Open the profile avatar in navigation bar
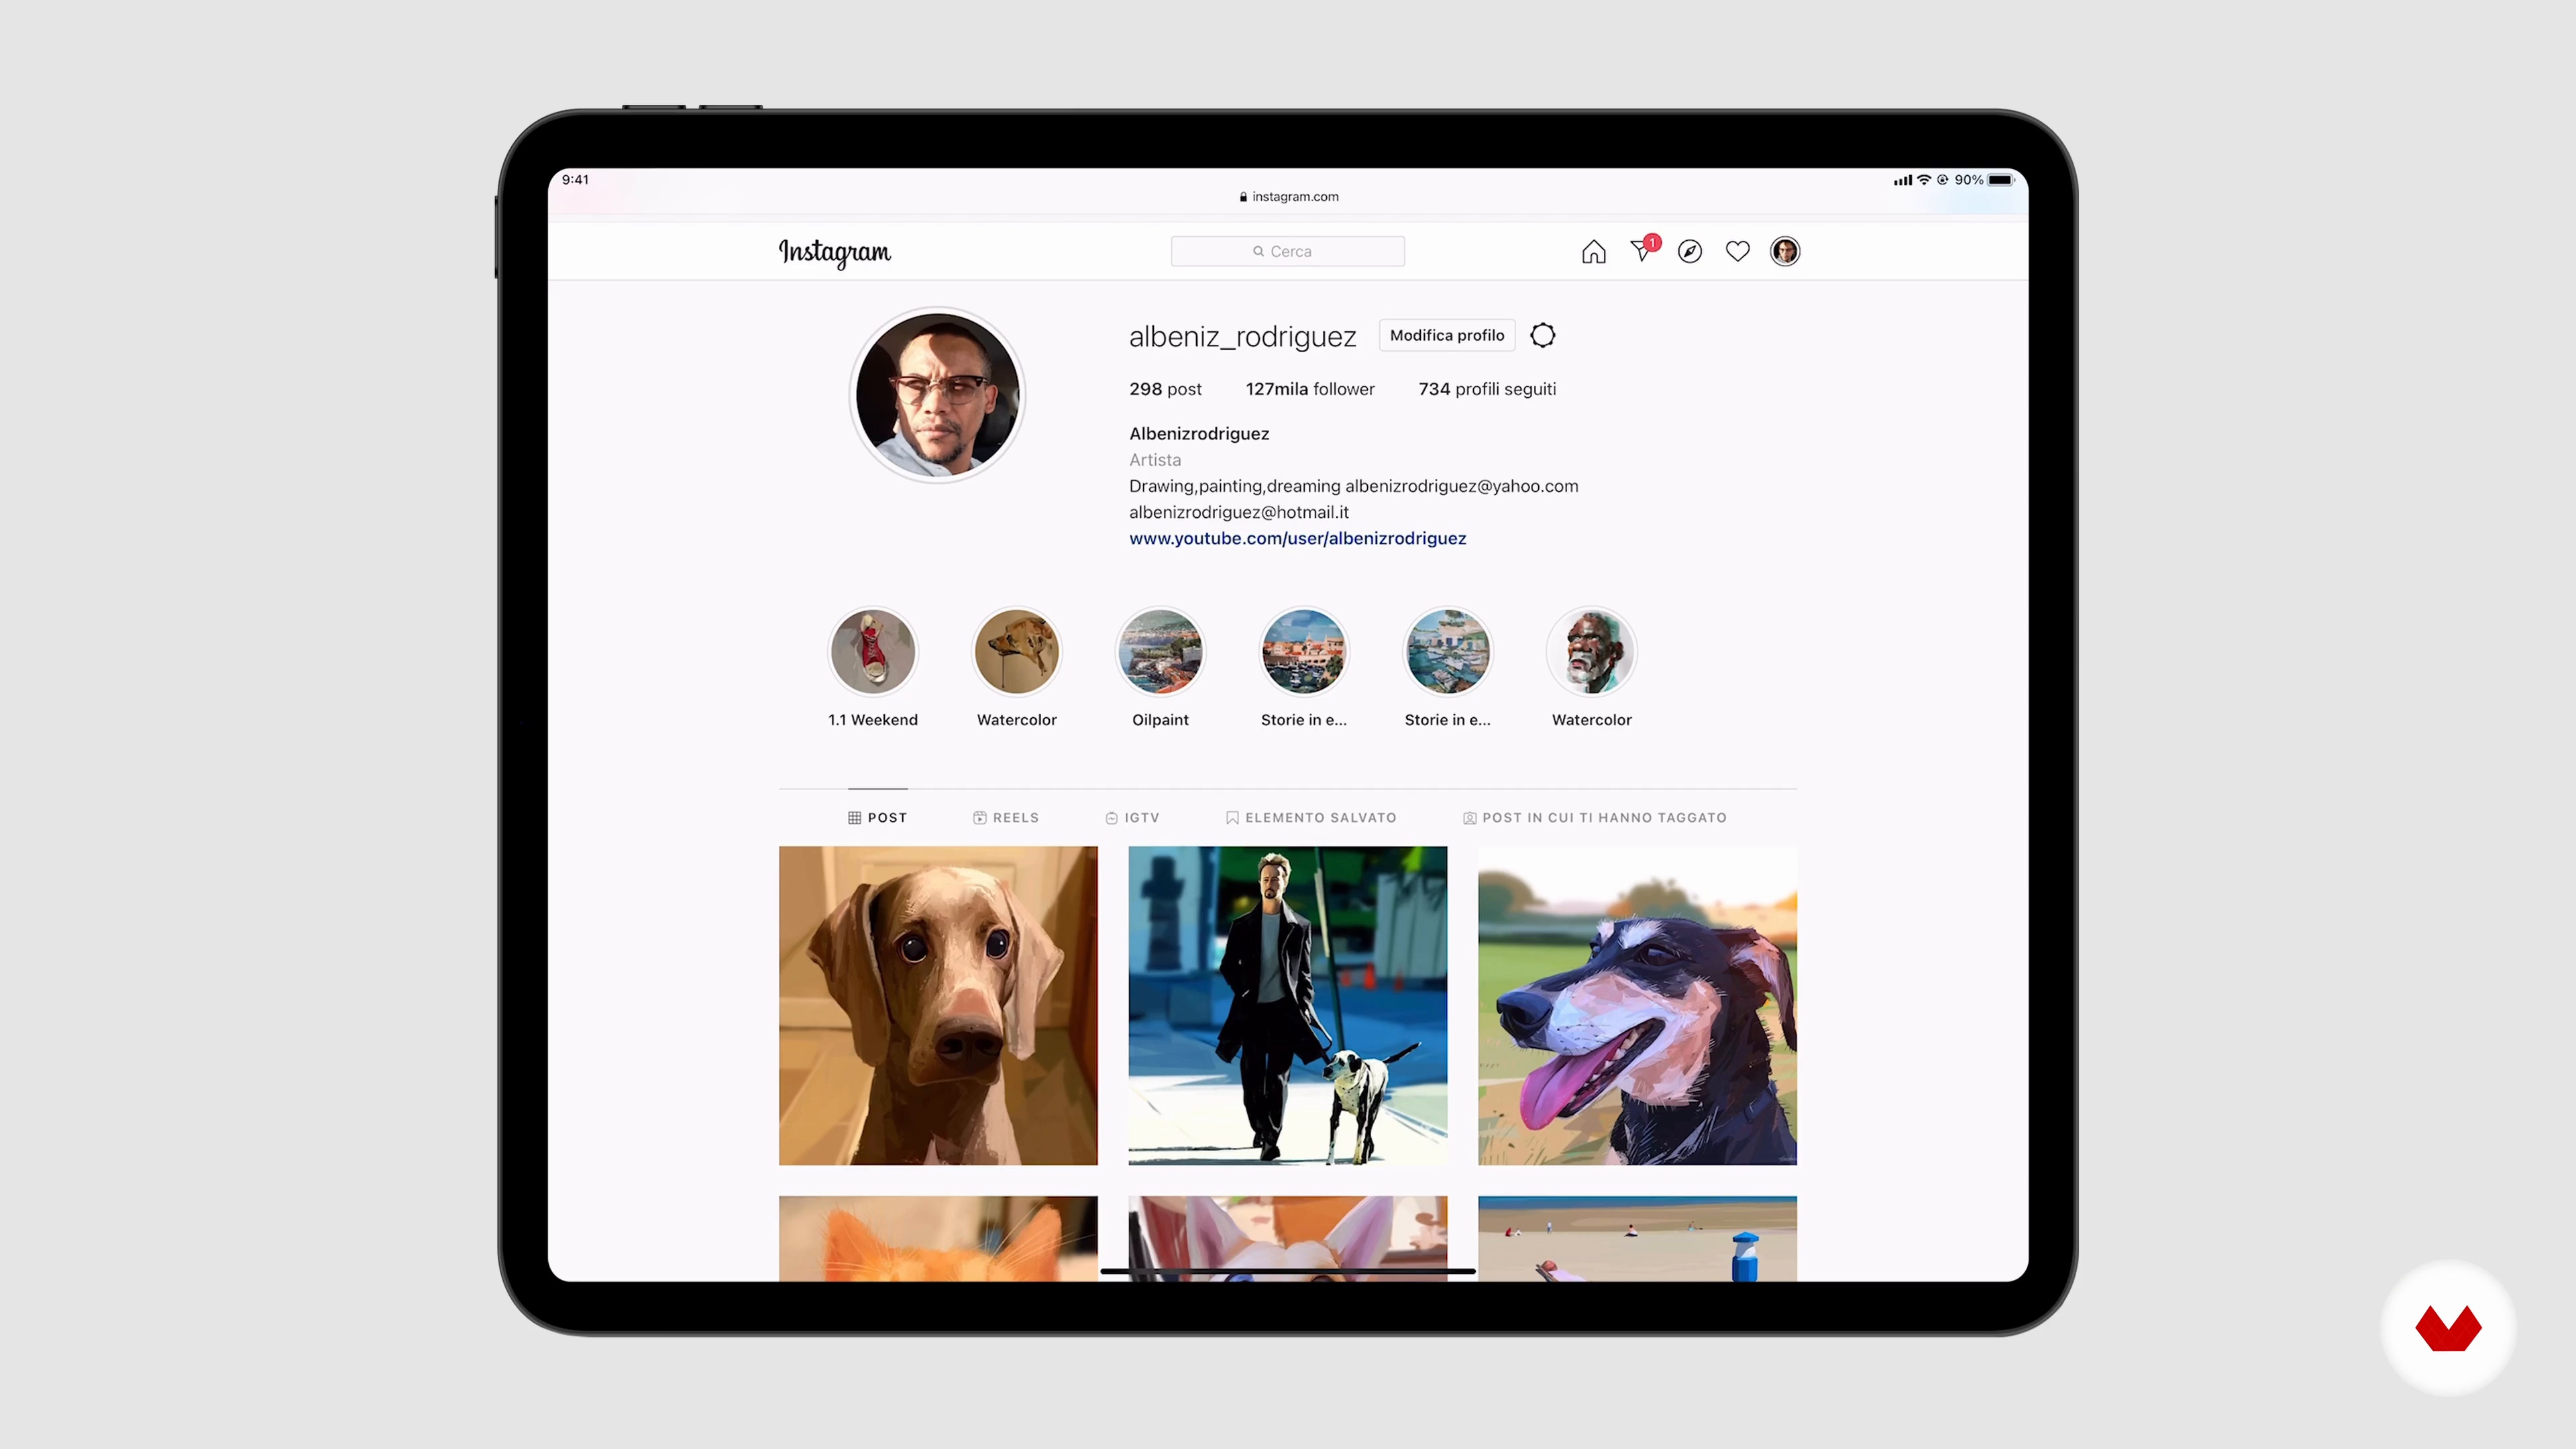Viewport: 2576px width, 1449px height. click(x=1785, y=251)
